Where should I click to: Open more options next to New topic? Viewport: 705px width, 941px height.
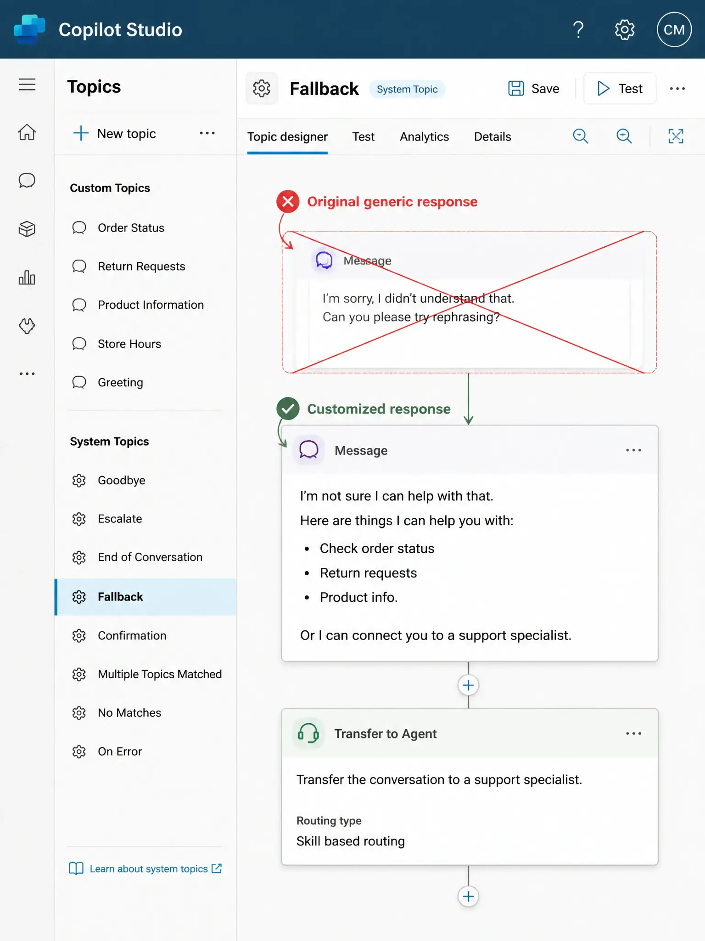point(207,133)
